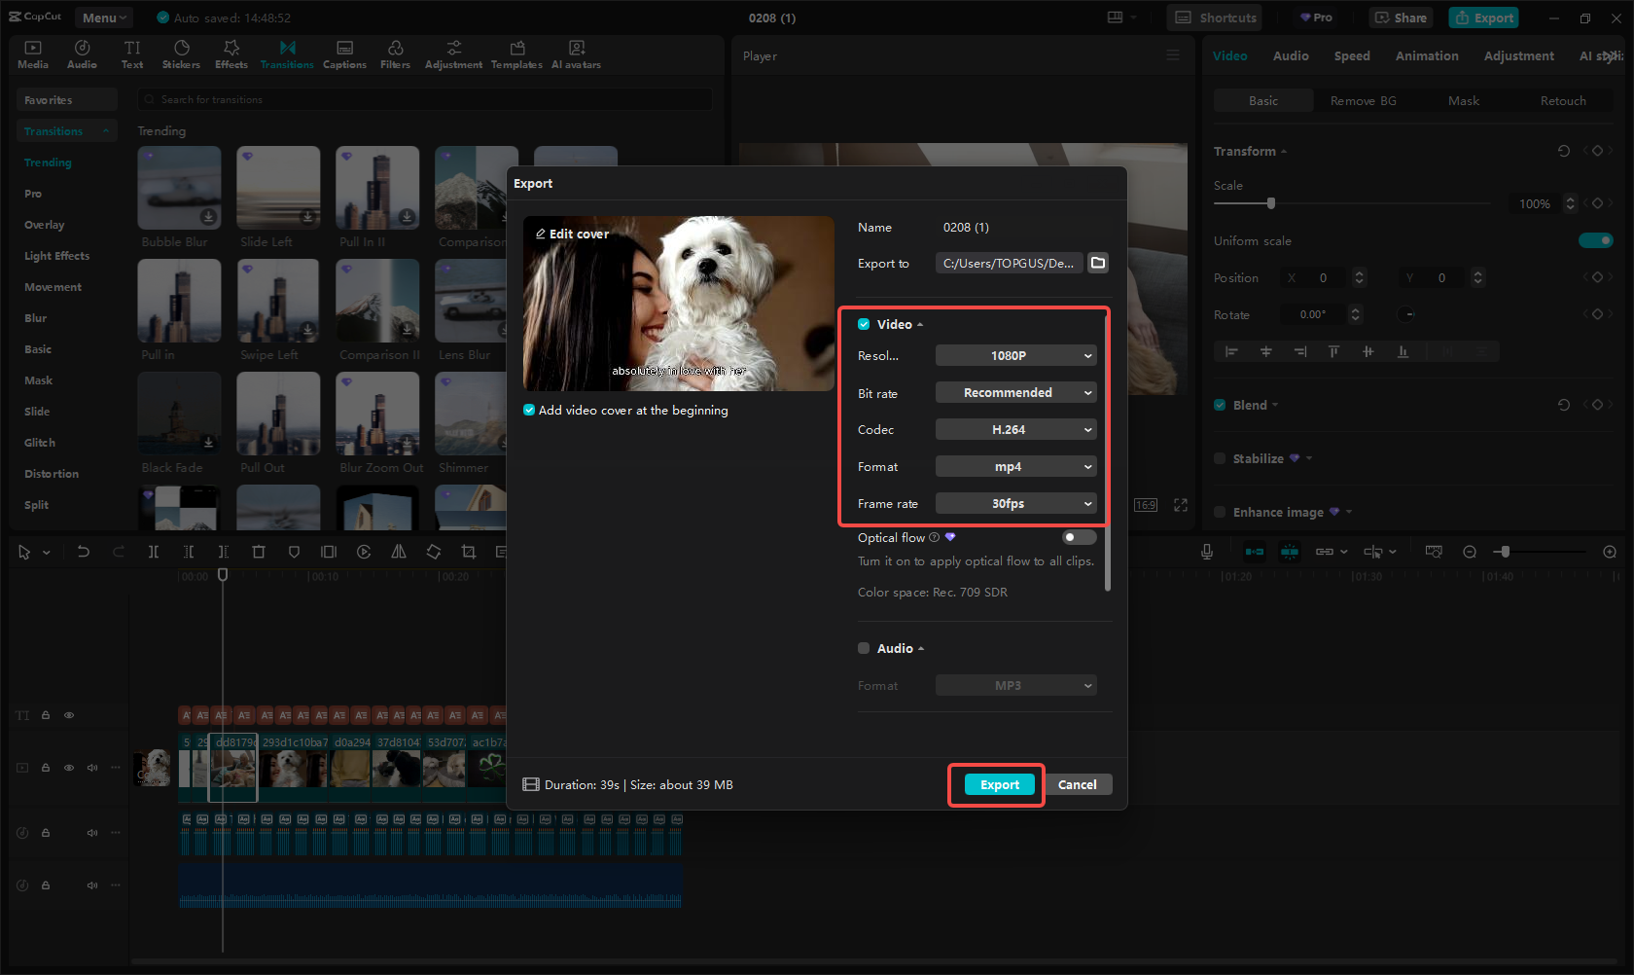The width and height of the screenshot is (1634, 975).
Task: Switch to the Animation tab
Action: 1426,55
